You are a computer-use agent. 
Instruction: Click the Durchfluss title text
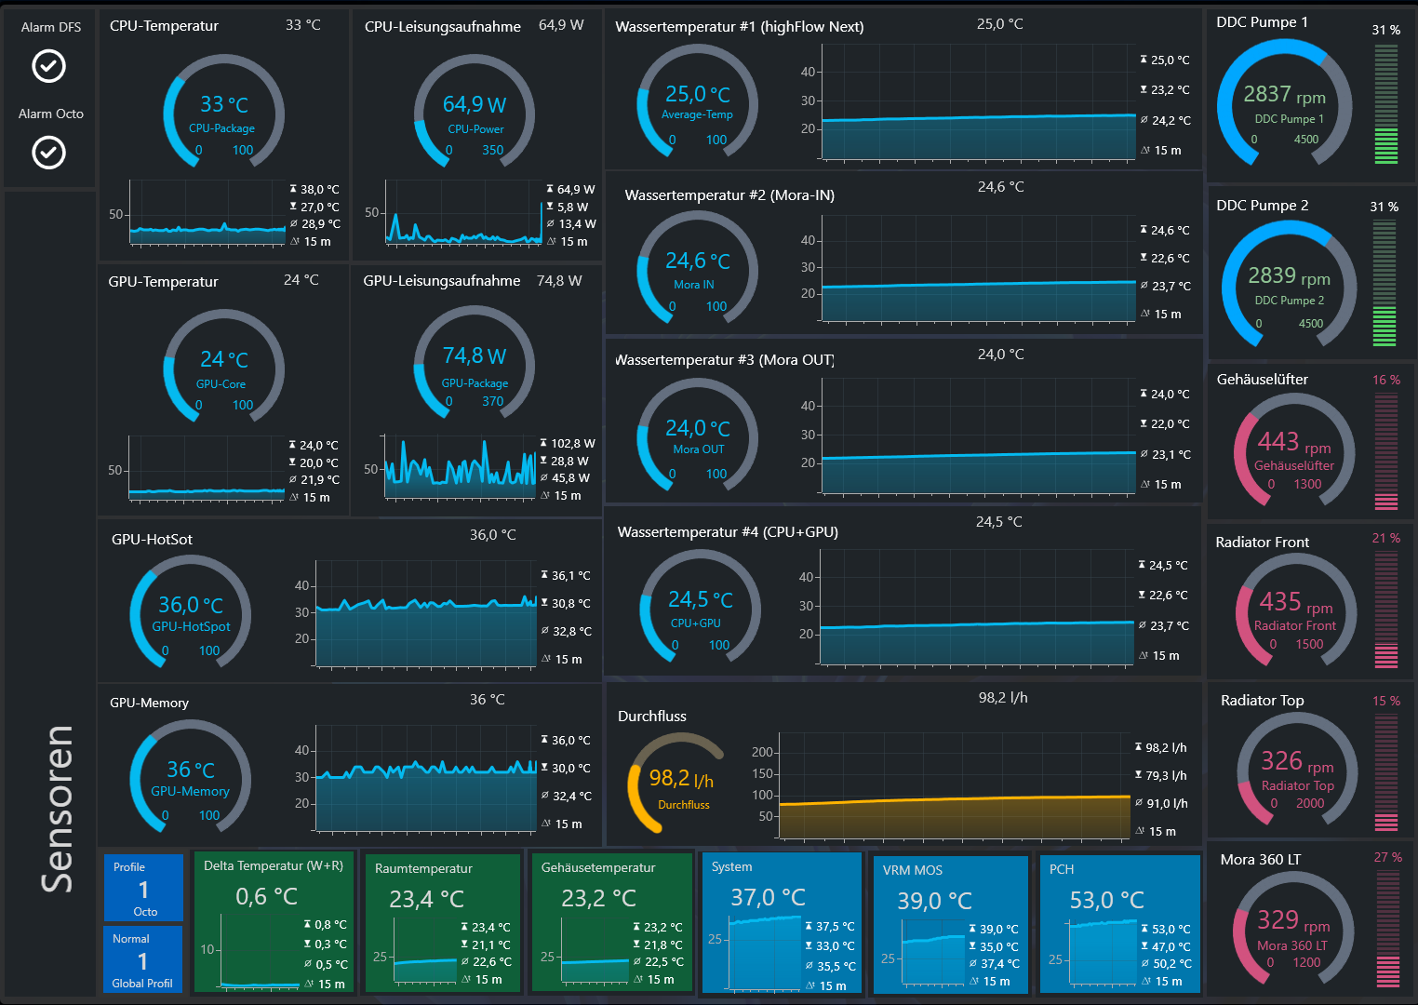pyautogui.click(x=652, y=717)
